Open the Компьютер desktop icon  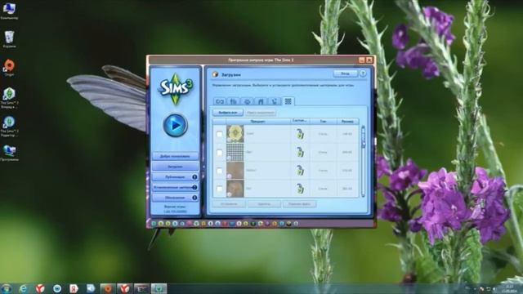coord(9,11)
